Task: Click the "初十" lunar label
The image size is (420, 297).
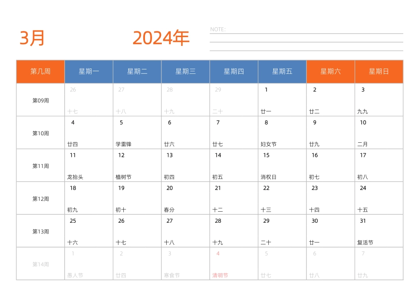Action: click(x=121, y=210)
